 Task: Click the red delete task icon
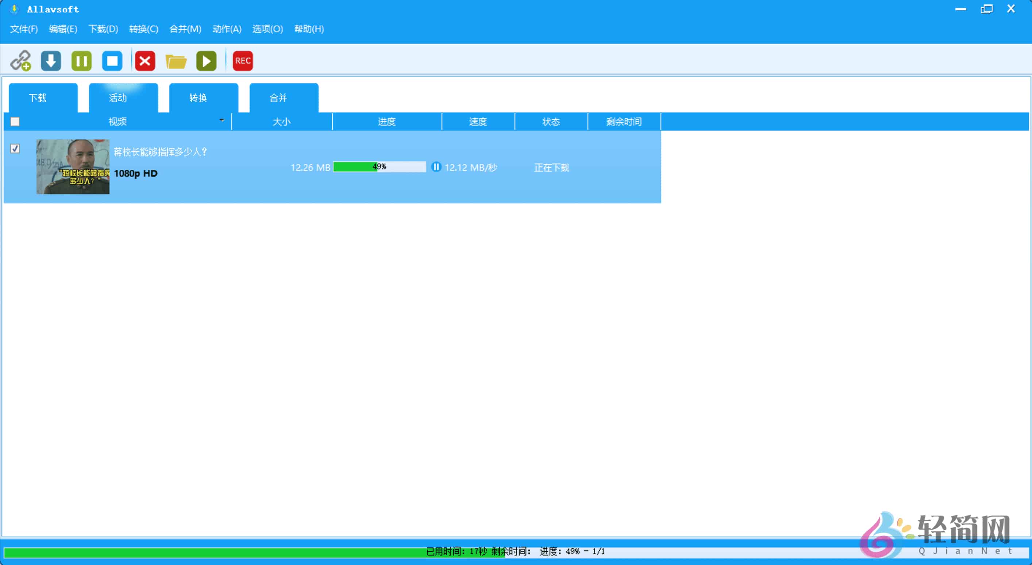(145, 61)
